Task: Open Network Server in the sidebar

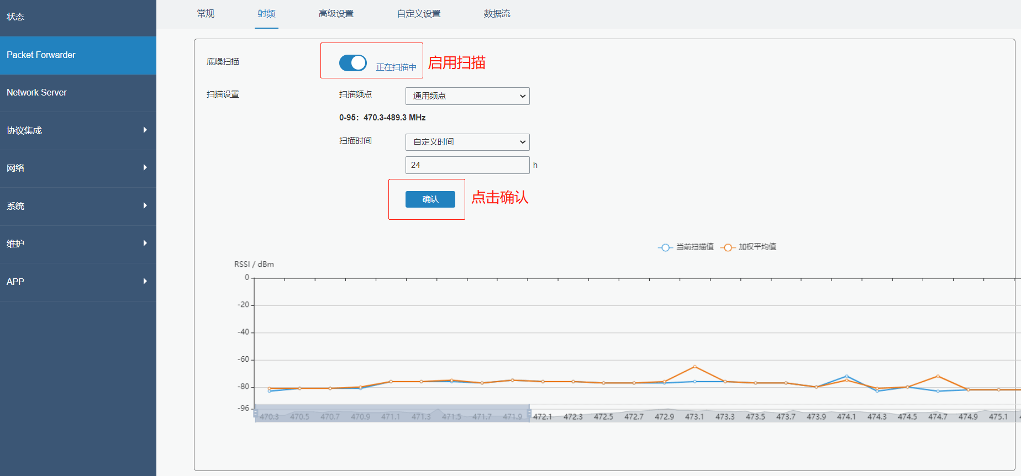Action: (36, 93)
